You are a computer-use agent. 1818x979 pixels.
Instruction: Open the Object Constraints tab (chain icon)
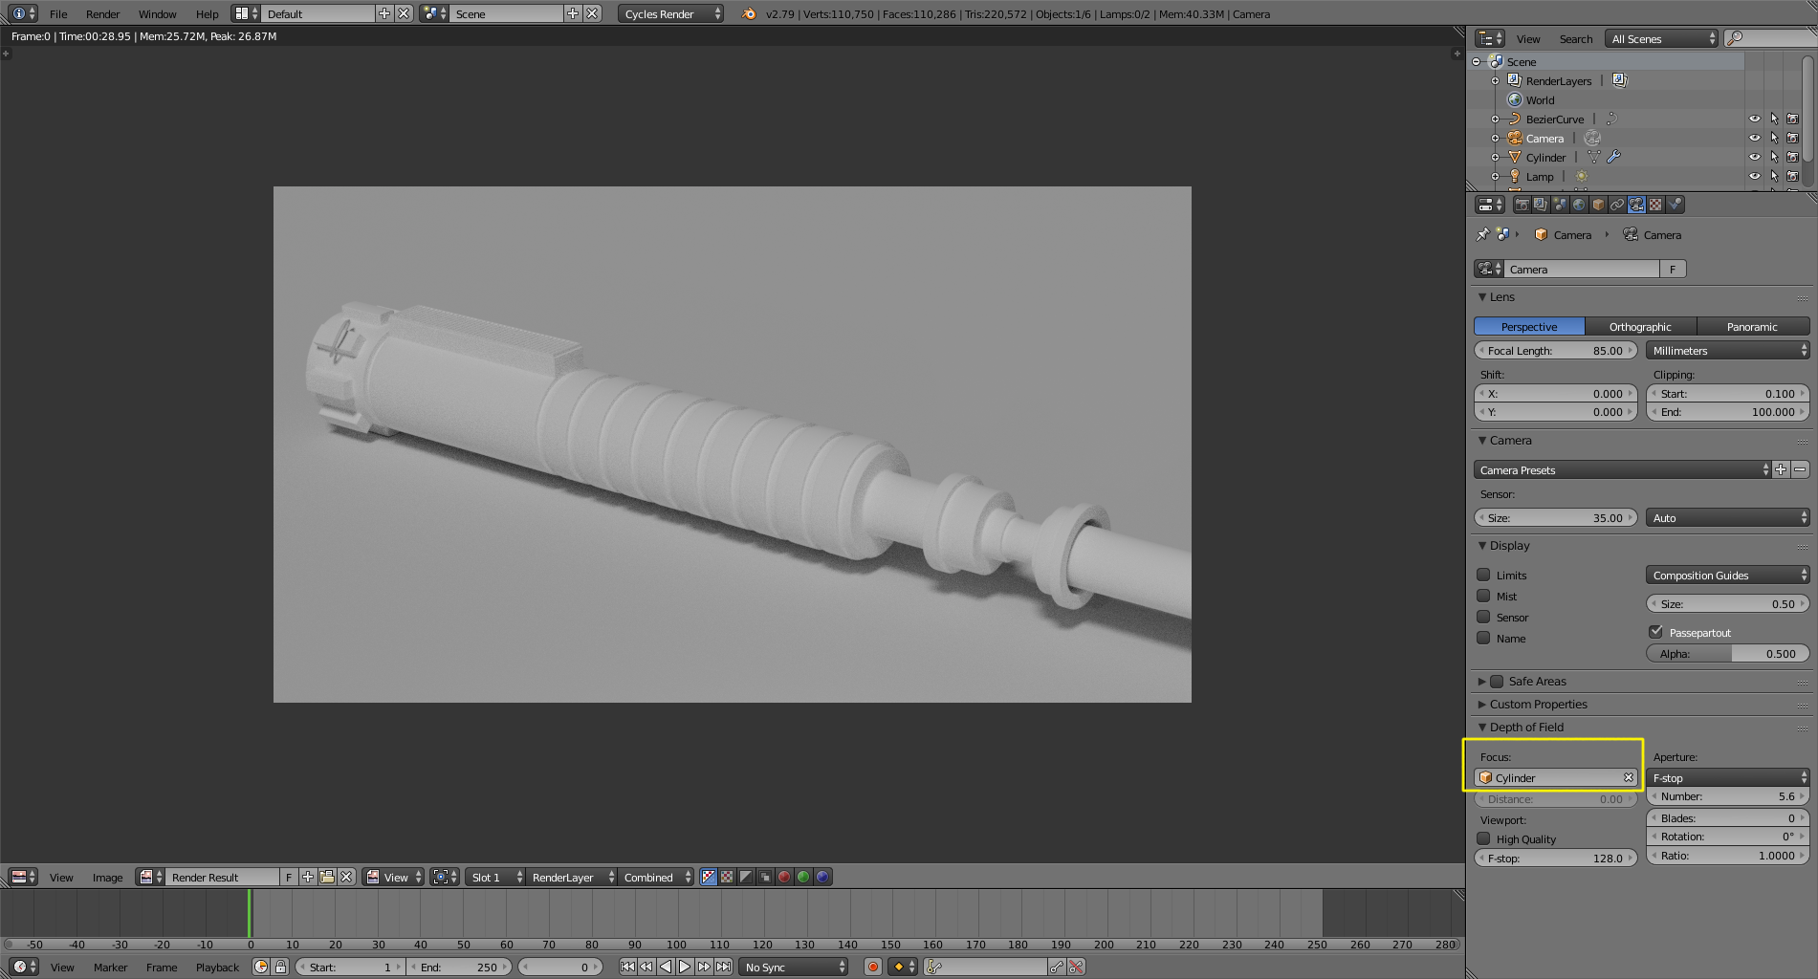pos(1617,205)
